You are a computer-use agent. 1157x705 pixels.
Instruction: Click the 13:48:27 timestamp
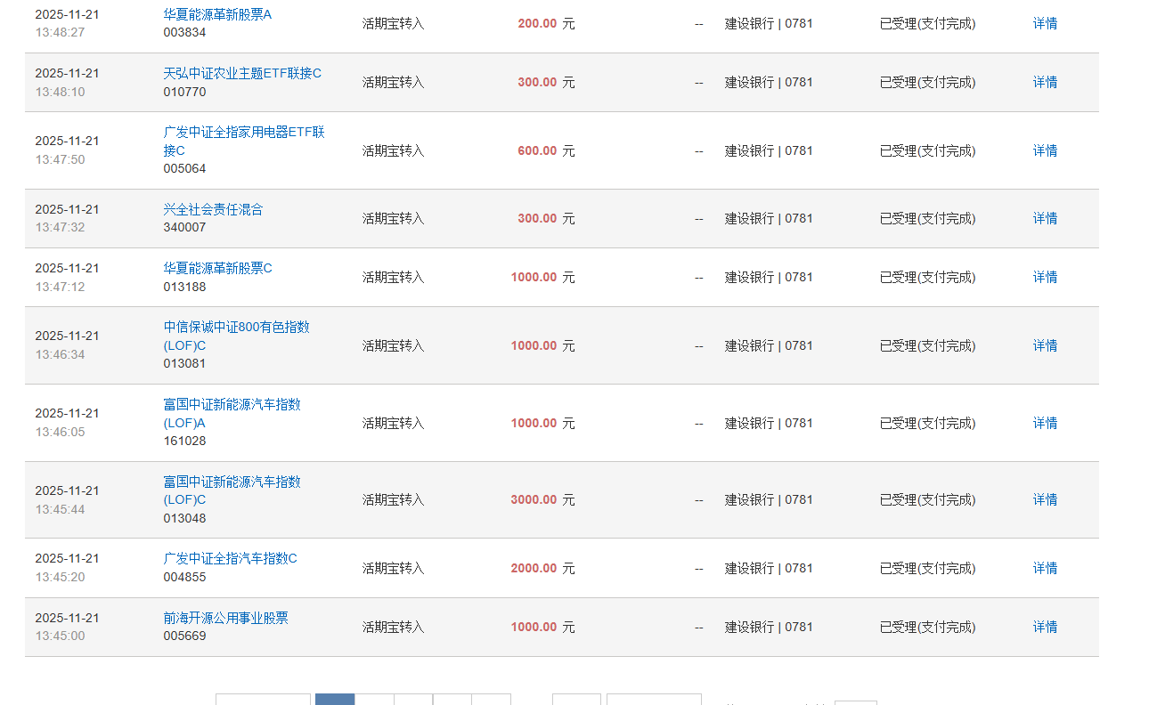61,32
